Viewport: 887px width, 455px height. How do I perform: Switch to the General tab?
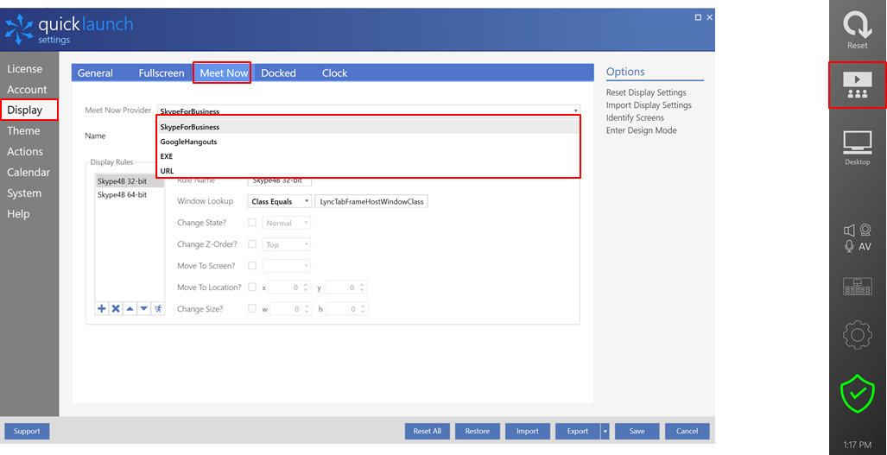[x=95, y=73]
